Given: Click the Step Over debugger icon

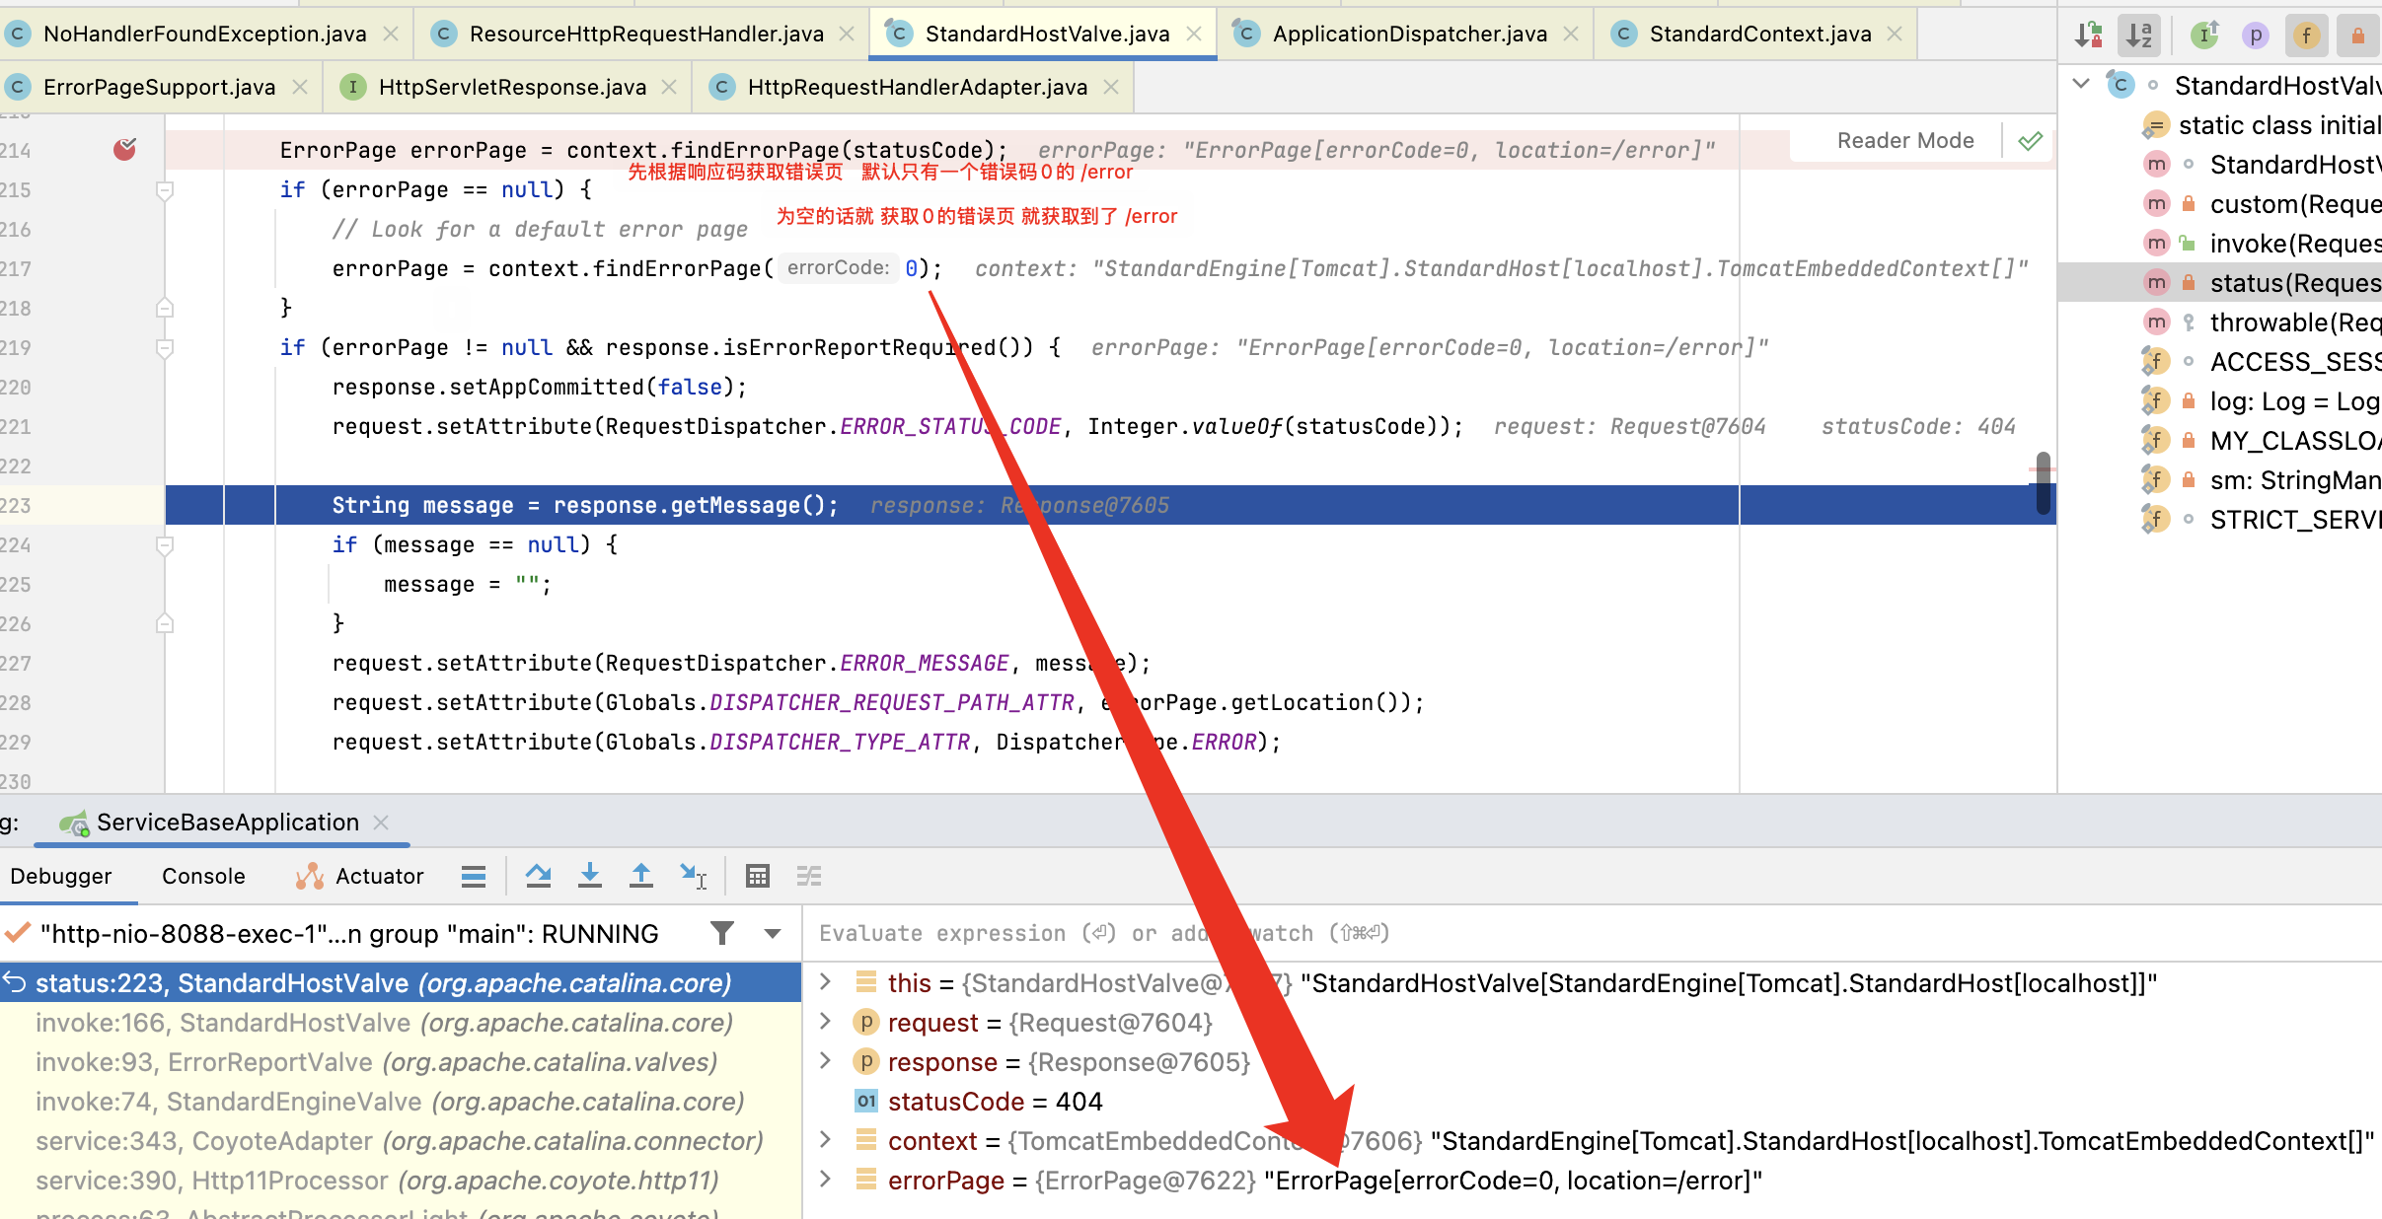Looking at the screenshot, I should pos(538,876).
